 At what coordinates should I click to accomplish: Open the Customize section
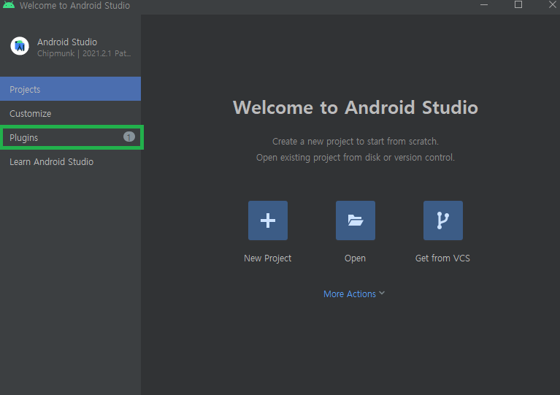pos(70,113)
